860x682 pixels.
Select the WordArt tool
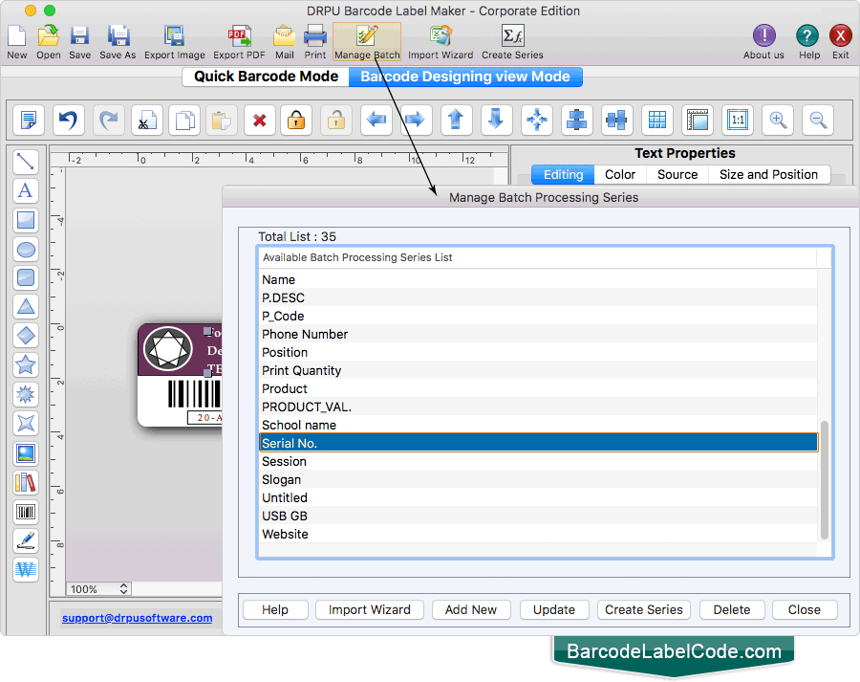26,569
